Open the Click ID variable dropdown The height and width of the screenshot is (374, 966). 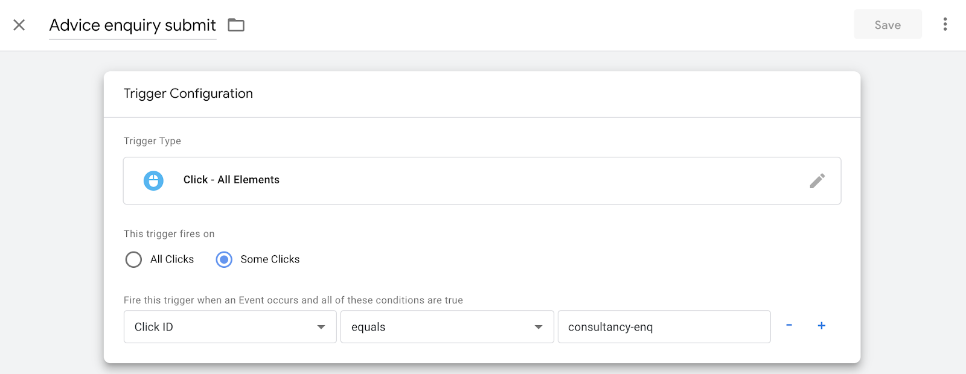(x=230, y=327)
